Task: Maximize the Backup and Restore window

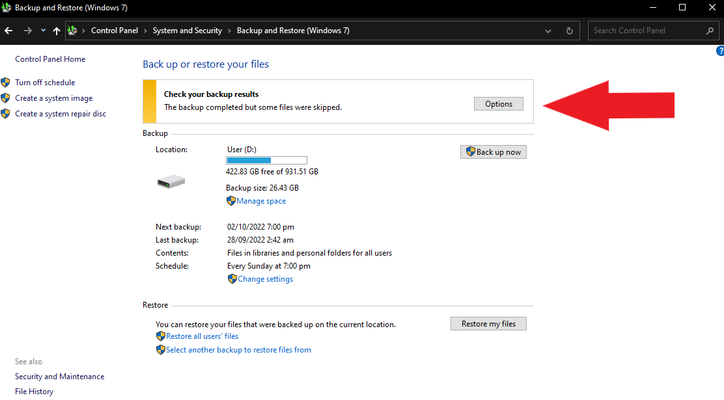Action: 682,7
